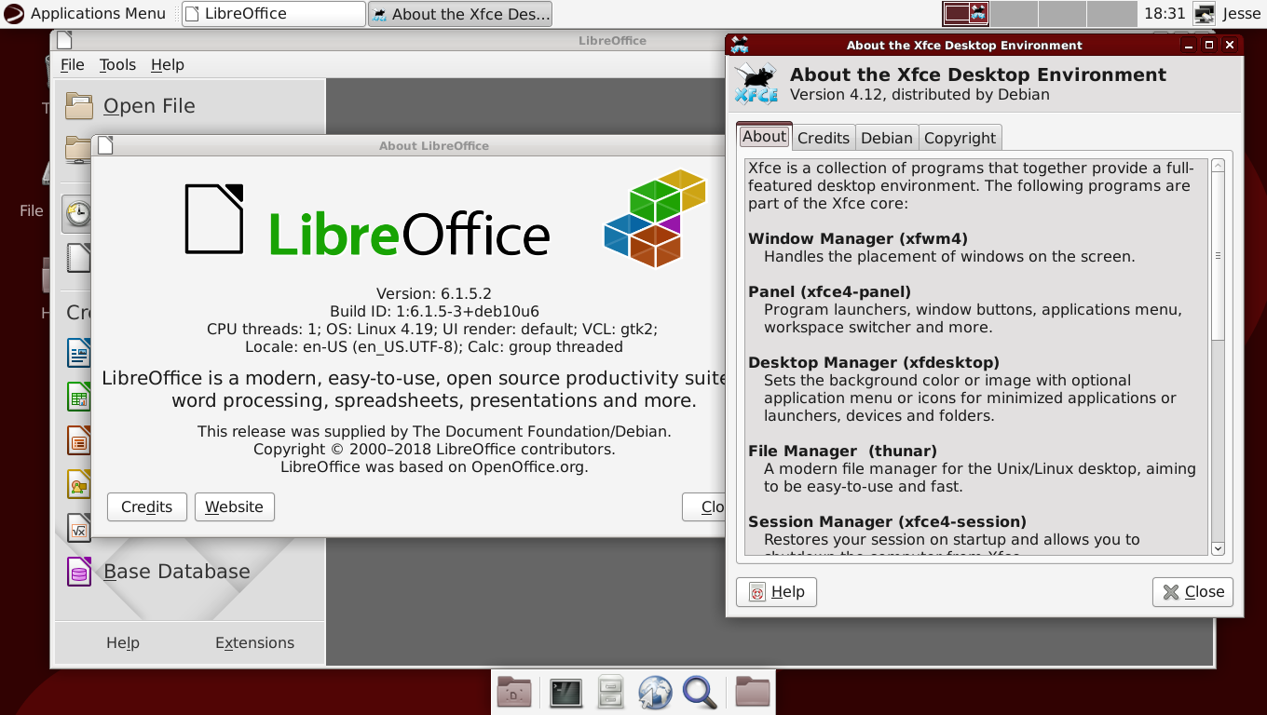Click the 18:31 panel clock

pos(1165,13)
